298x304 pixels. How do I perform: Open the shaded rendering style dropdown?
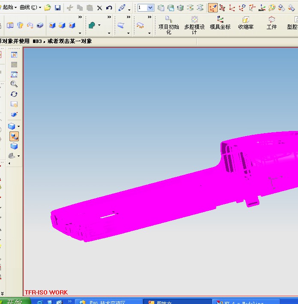click(x=18, y=126)
